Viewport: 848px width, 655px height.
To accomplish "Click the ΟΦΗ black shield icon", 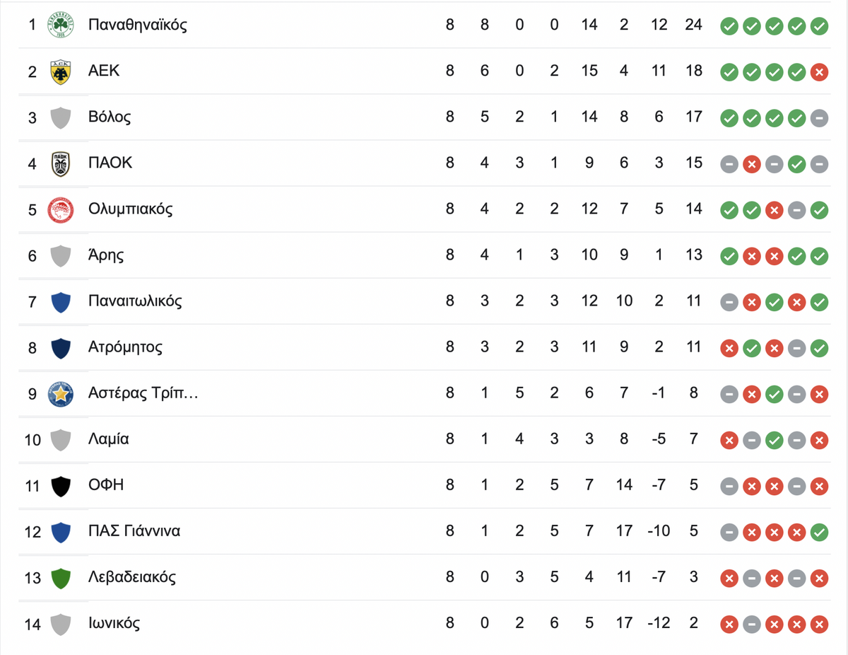I will pyautogui.click(x=61, y=485).
